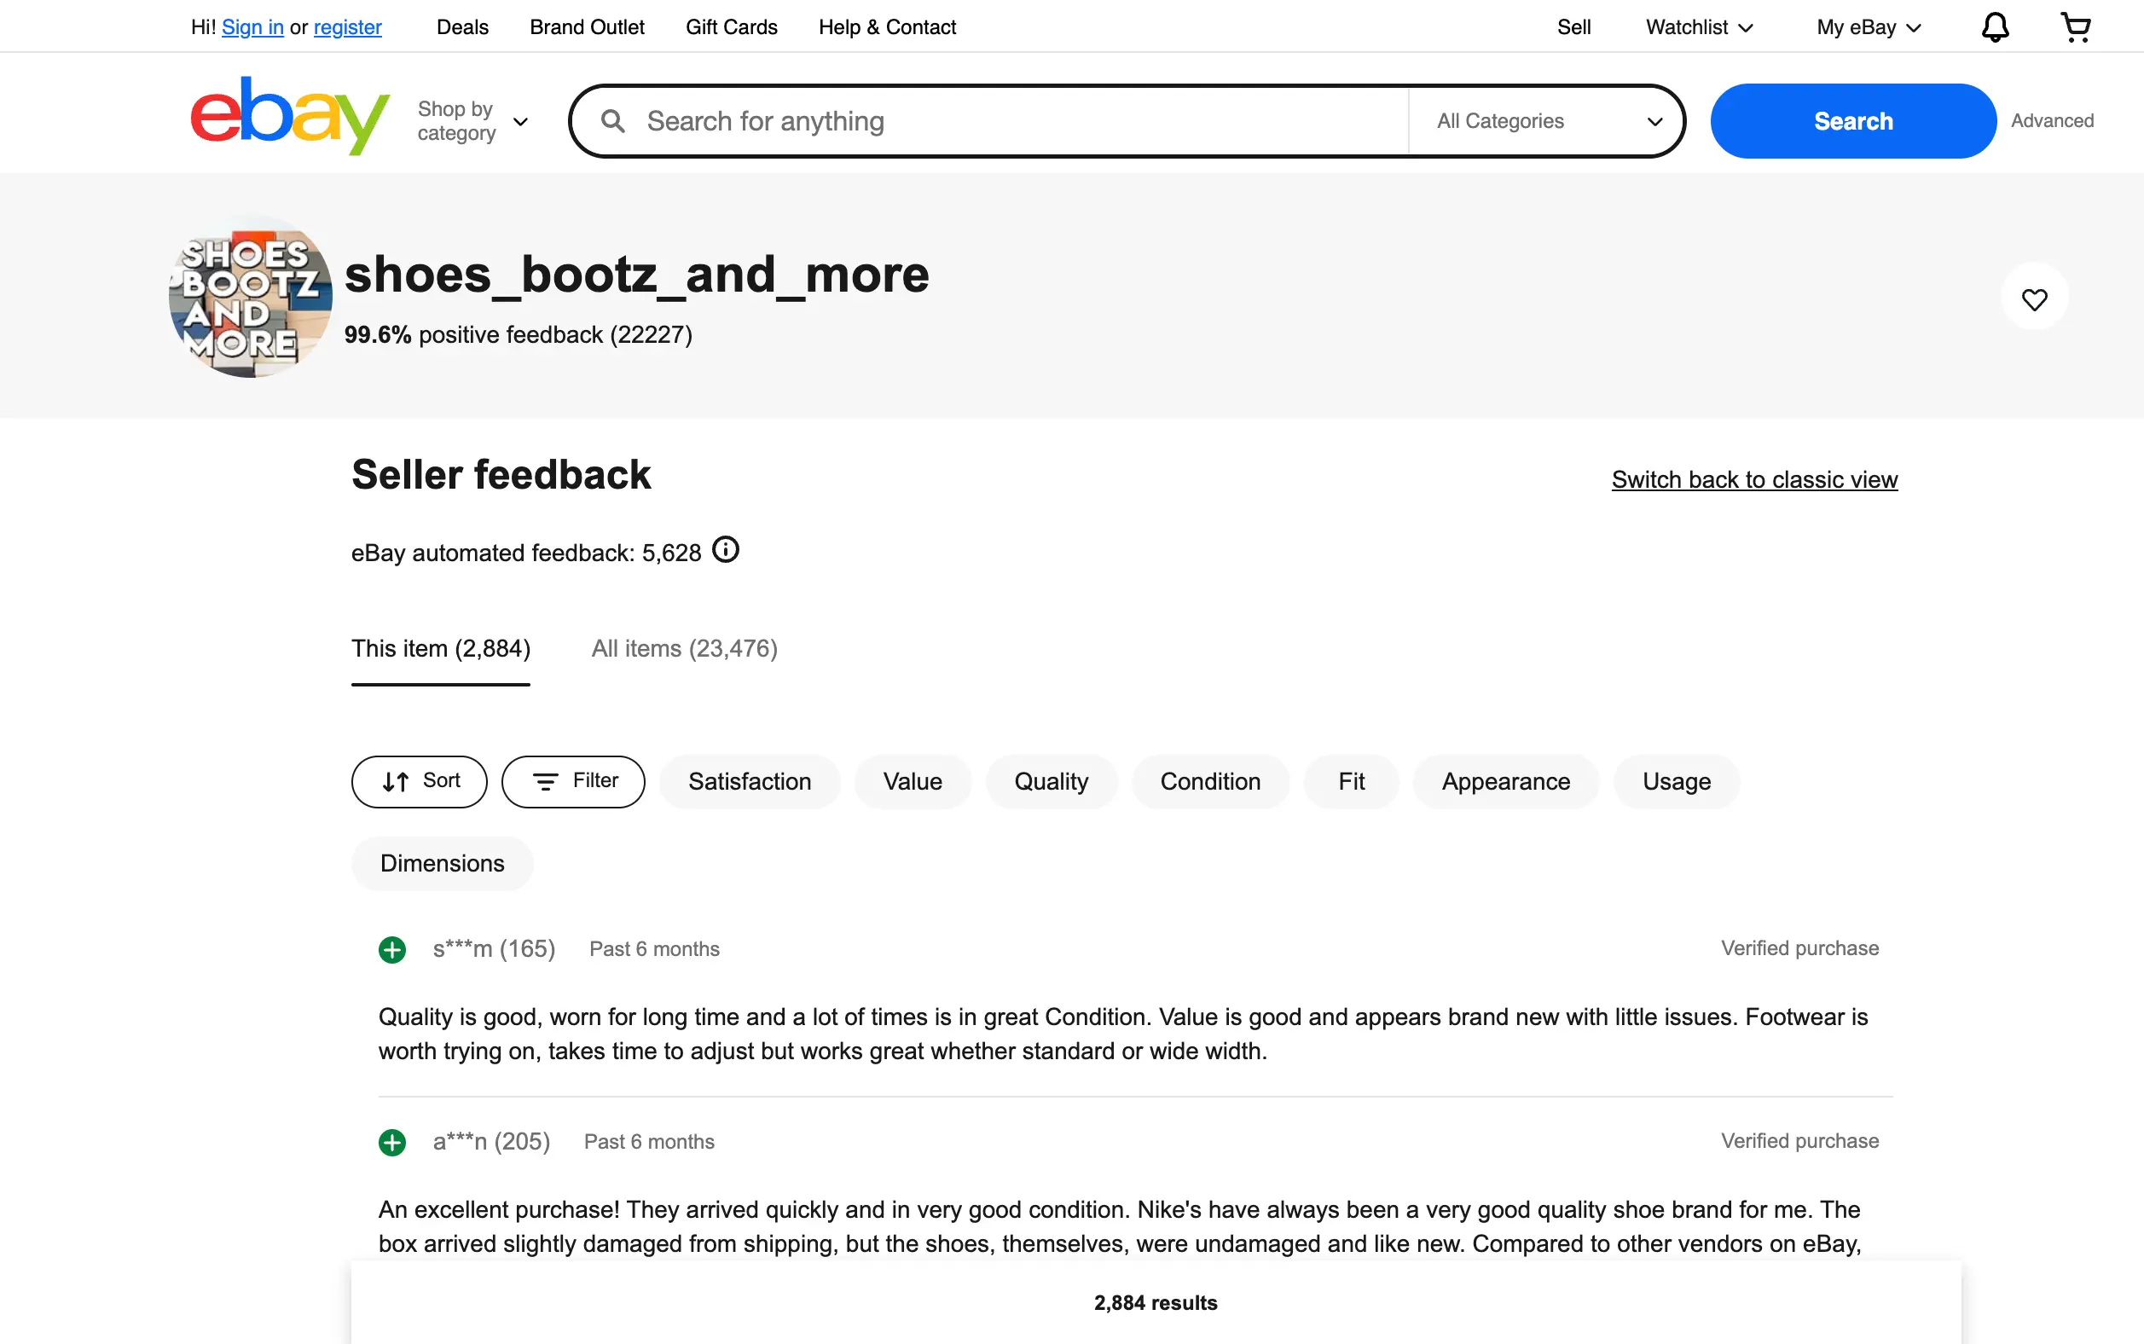Image resolution: width=2144 pixels, height=1344 pixels.
Task: Click the green positive icon beside a***n
Action: (392, 1142)
